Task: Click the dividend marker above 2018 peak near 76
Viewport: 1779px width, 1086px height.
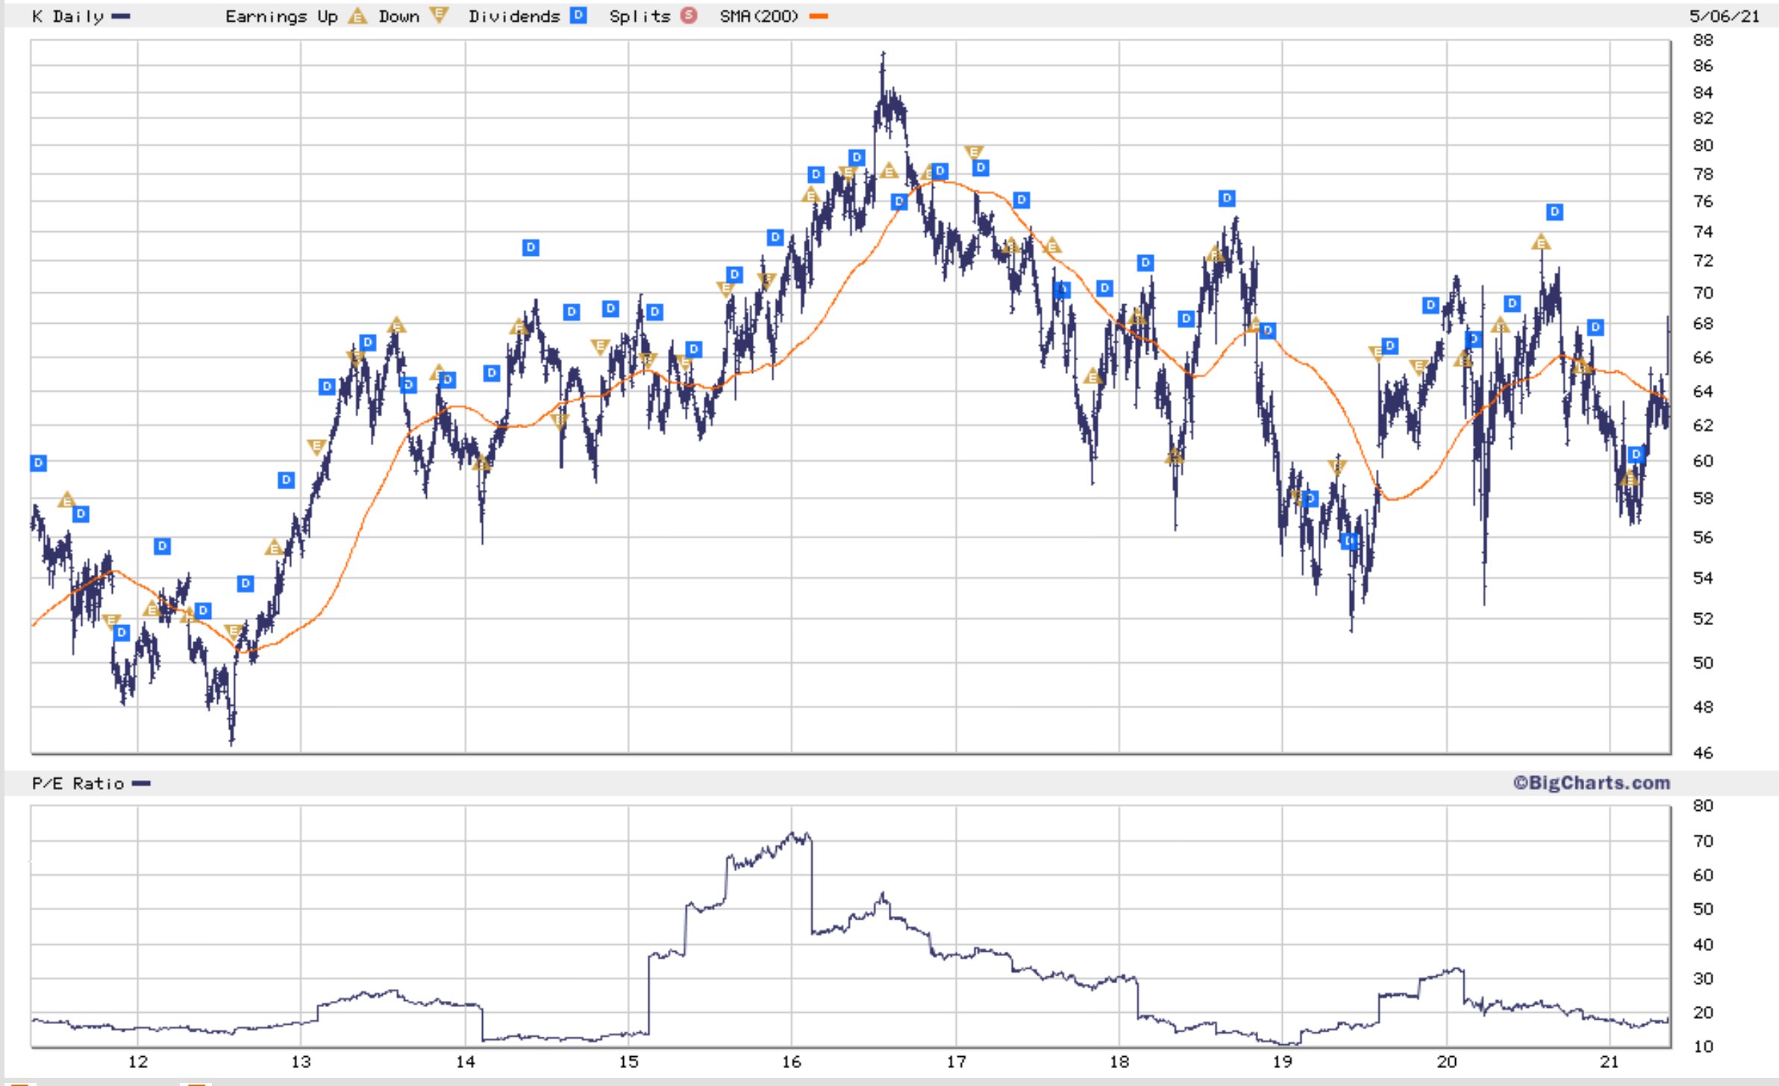Action: (1227, 198)
